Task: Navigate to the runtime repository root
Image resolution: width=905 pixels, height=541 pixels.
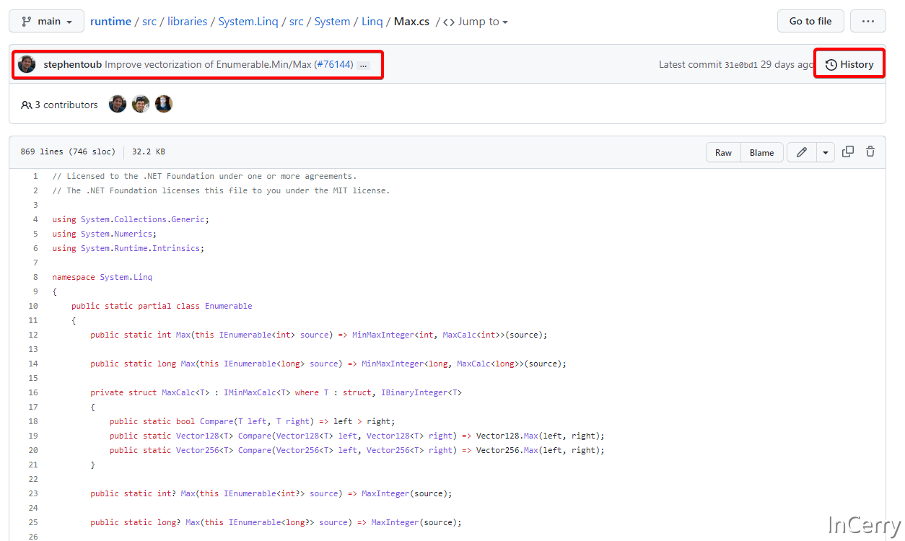Action: pyautogui.click(x=110, y=22)
